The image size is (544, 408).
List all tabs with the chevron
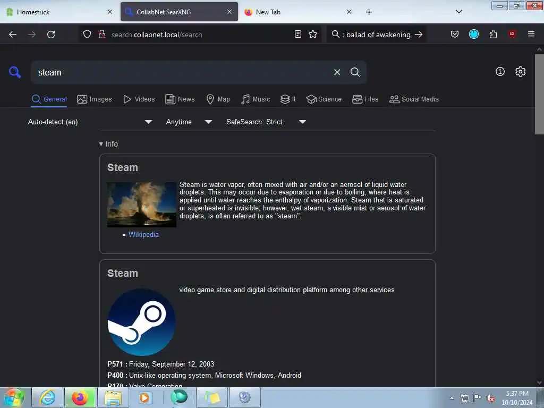pos(458,12)
